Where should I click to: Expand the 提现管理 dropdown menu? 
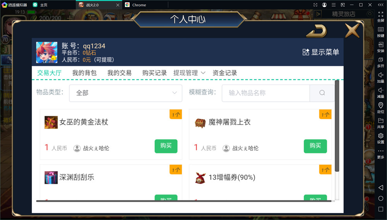click(x=189, y=73)
